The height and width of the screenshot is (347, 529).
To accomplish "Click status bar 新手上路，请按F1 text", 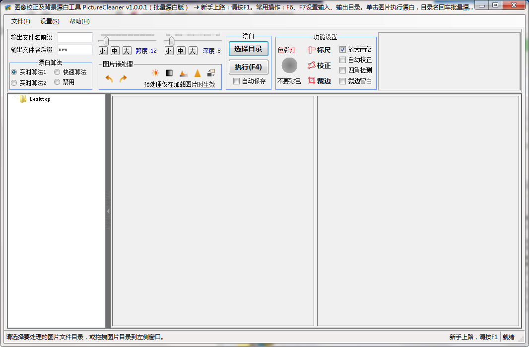I will [473, 337].
